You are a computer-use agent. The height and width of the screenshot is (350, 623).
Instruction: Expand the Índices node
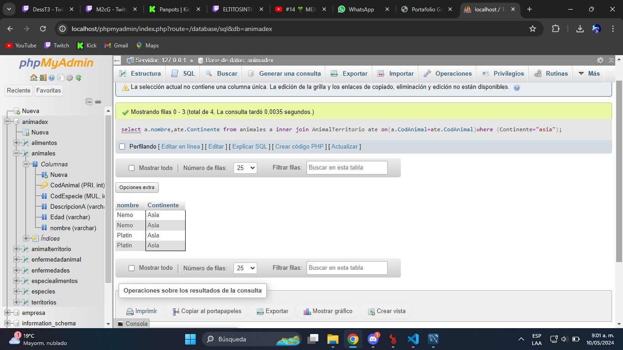[x=26, y=238]
